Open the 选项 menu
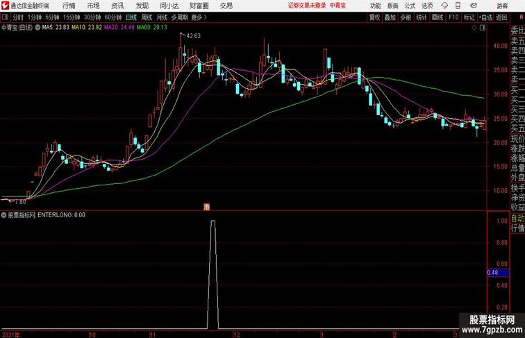Image resolution: width=525 pixels, height=338 pixels. tap(427, 6)
